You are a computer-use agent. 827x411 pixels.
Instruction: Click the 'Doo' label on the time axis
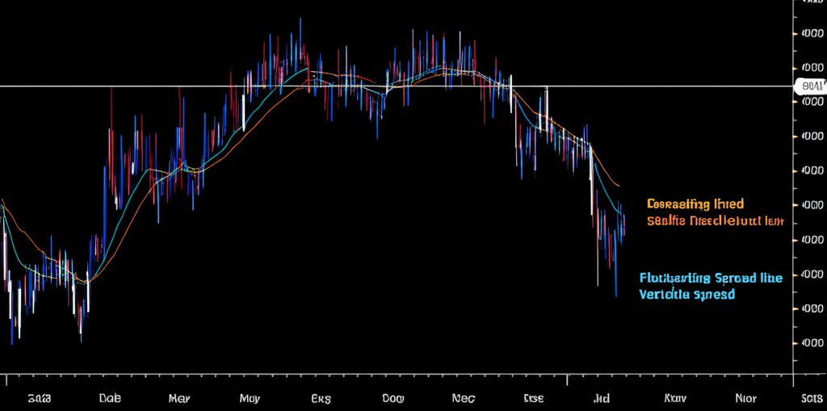click(x=393, y=398)
